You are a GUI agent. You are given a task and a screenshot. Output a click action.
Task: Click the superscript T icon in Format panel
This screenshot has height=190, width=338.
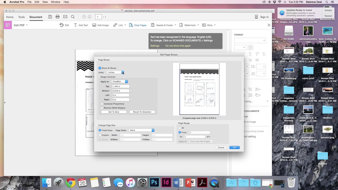click(257, 54)
